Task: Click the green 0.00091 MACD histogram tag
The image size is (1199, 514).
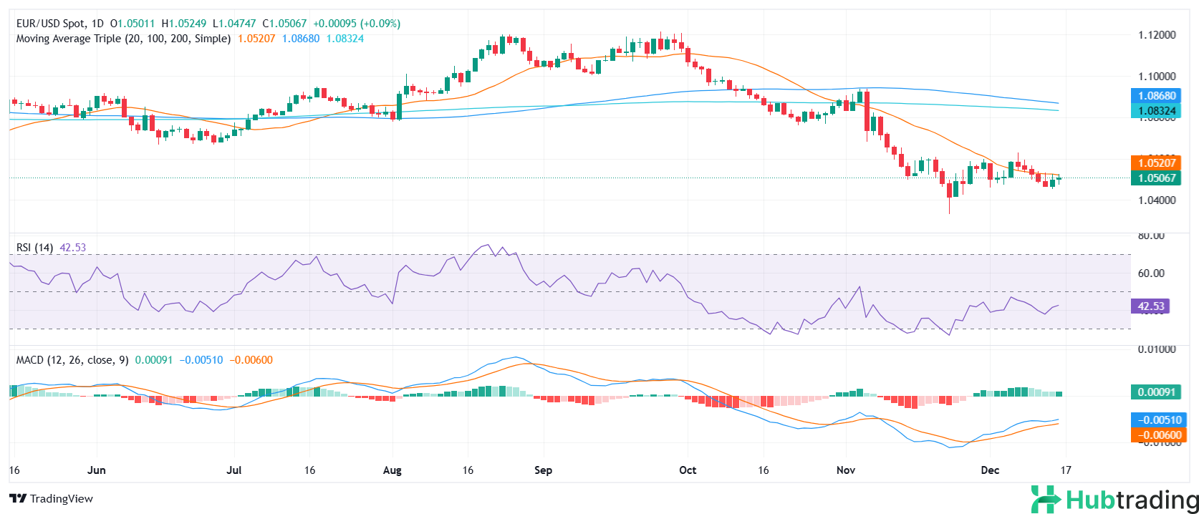Action: click(x=1155, y=392)
